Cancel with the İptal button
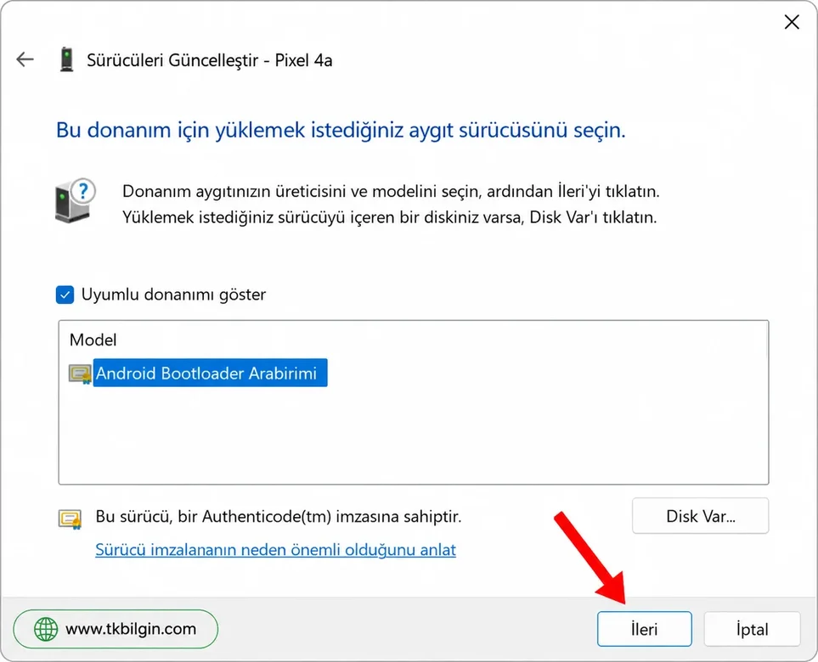This screenshot has width=818, height=662. [x=752, y=629]
